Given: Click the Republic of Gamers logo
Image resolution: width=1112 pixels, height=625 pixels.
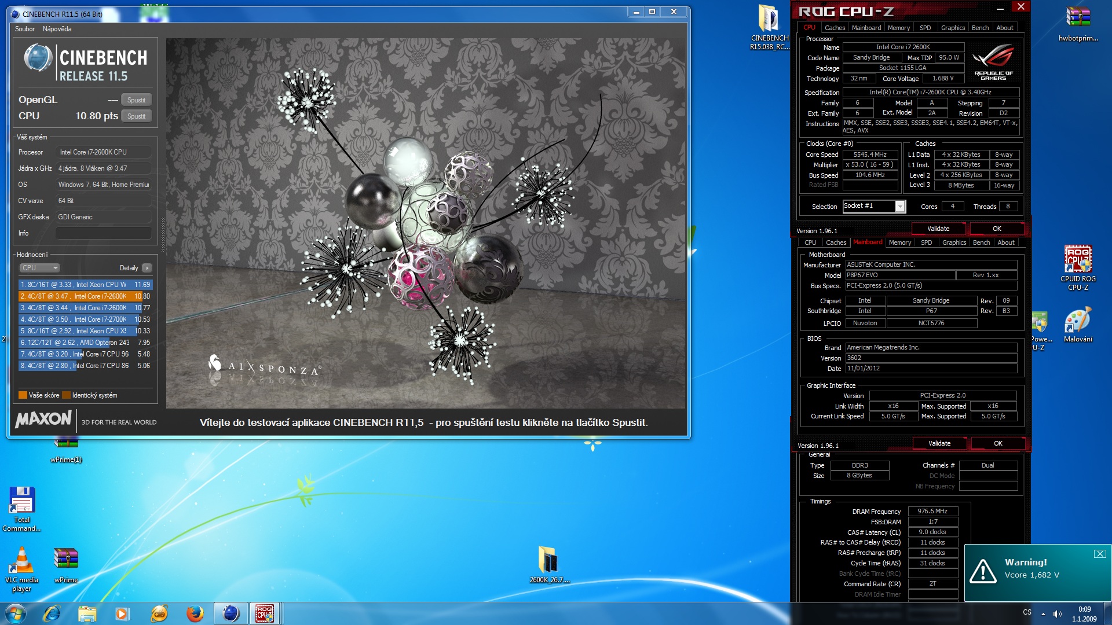Looking at the screenshot, I should (x=993, y=61).
